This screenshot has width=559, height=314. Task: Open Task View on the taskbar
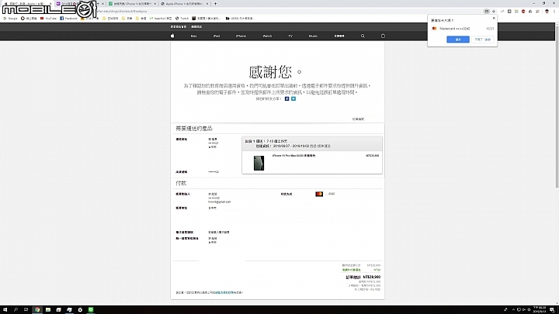(x=26, y=309)
